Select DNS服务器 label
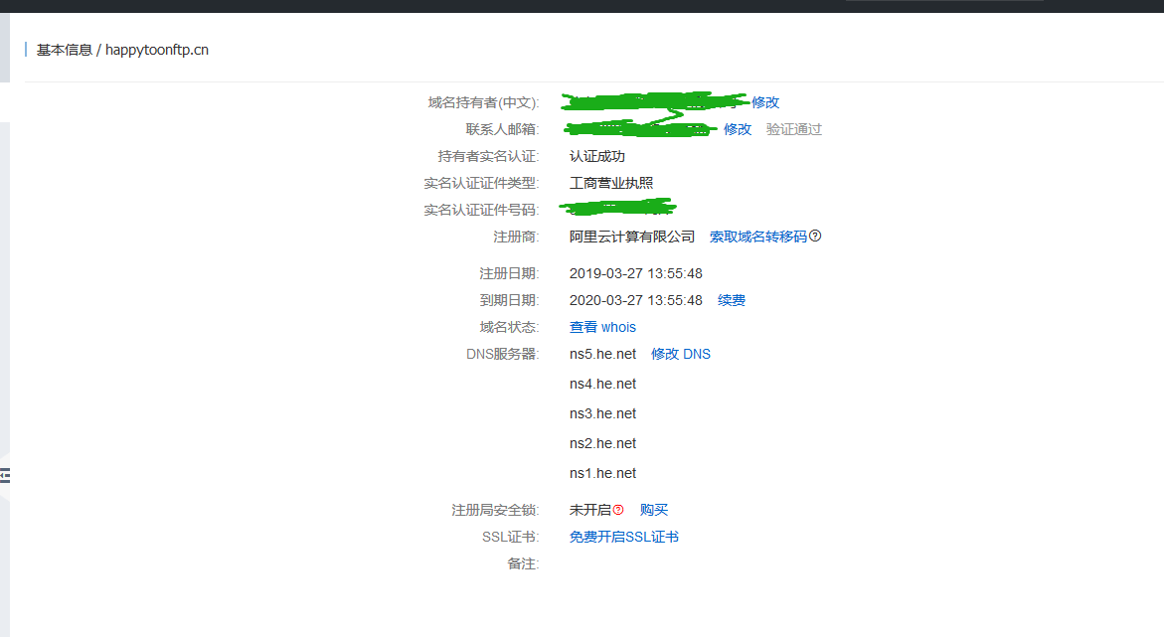The image size is (1164, 637). click(503, 354)
